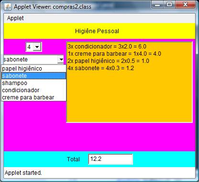This screenshot has width=199, height=182.
Task: Select 'papel higiênico' from the list
Action: [33, 69]
